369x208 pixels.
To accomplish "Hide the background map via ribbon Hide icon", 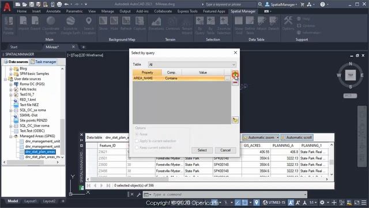I will pyautogui.click(x=114, y=24).
